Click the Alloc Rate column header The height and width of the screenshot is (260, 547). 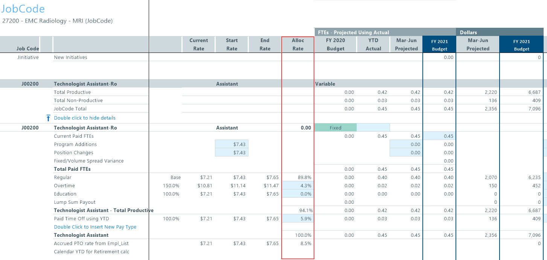pyautogui.click(x=298, y=44)
